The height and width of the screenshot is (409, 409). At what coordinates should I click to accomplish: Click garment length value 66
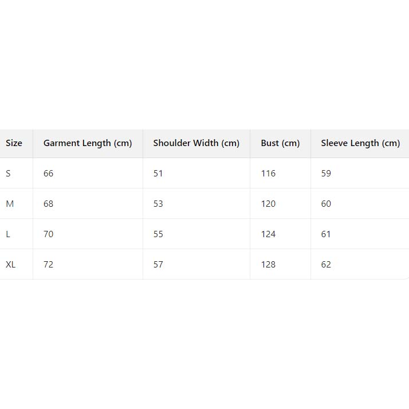pyautogui.click(x=48, y=174)
